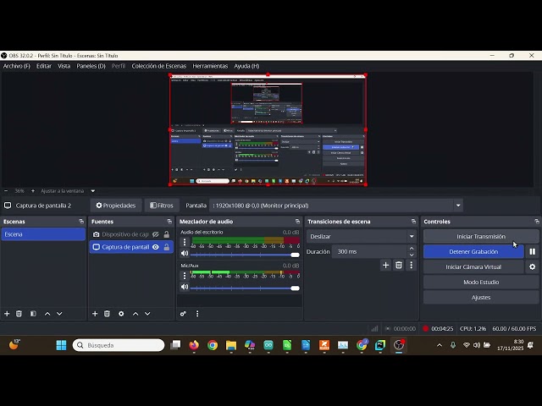Move source down in Fuentes panel

tap(147, 314)
